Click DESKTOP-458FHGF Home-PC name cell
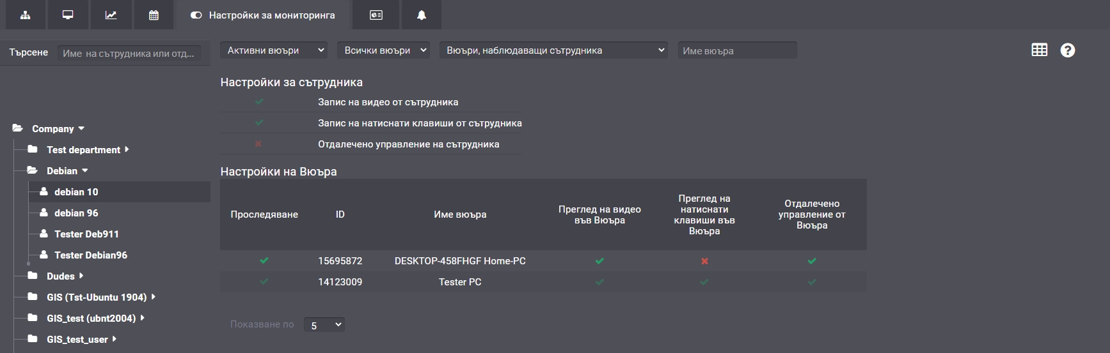 (460, 260)
